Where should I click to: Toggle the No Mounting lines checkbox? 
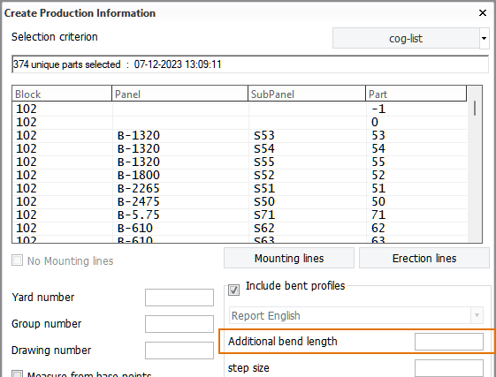pos(17,260)
